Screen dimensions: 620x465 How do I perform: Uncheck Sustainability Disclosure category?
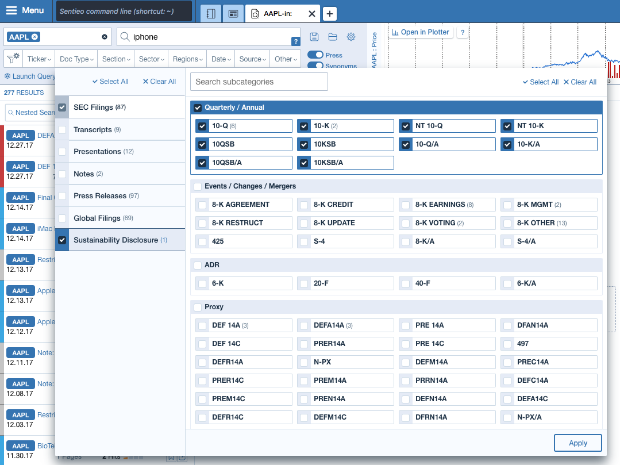tap(62, 240)
